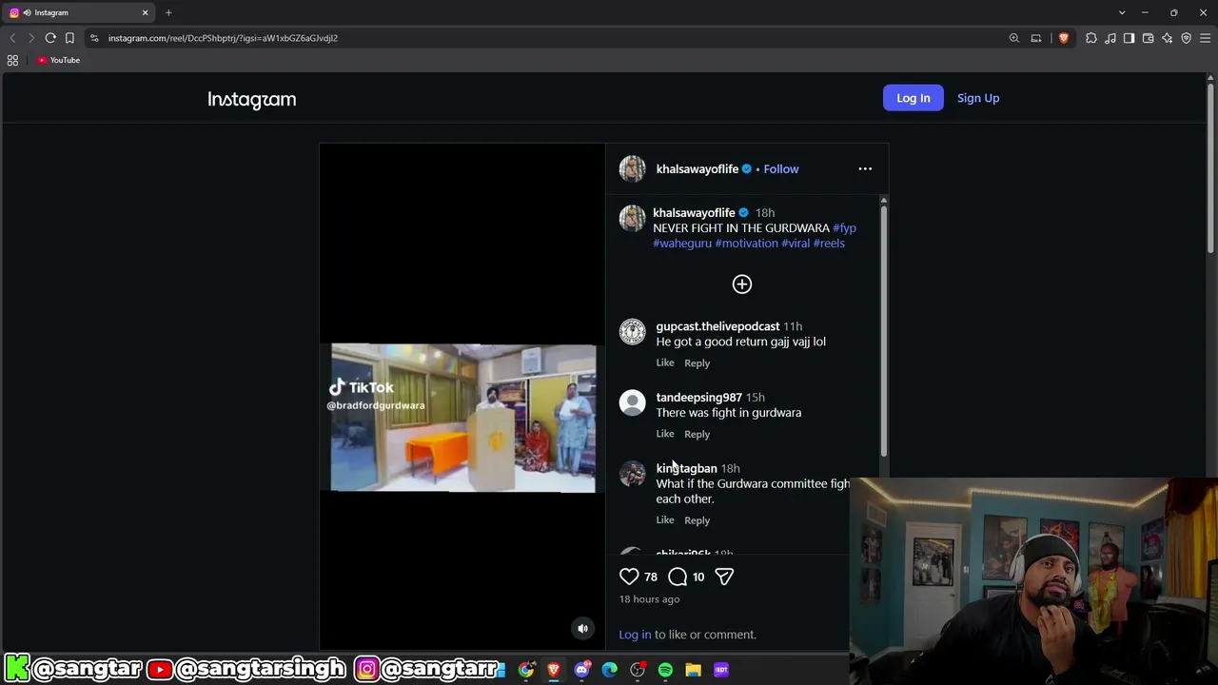Open the three-dot more options menu
Image resolution: width=1218 pixels, height=685 pixels.
pyautogui.click(x=865, y=168)
